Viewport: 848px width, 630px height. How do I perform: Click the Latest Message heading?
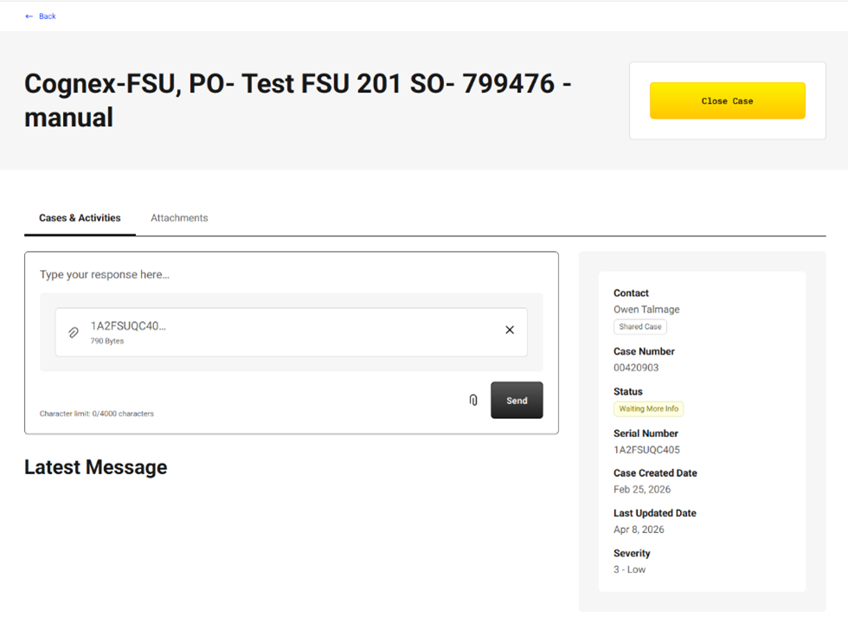96,467
